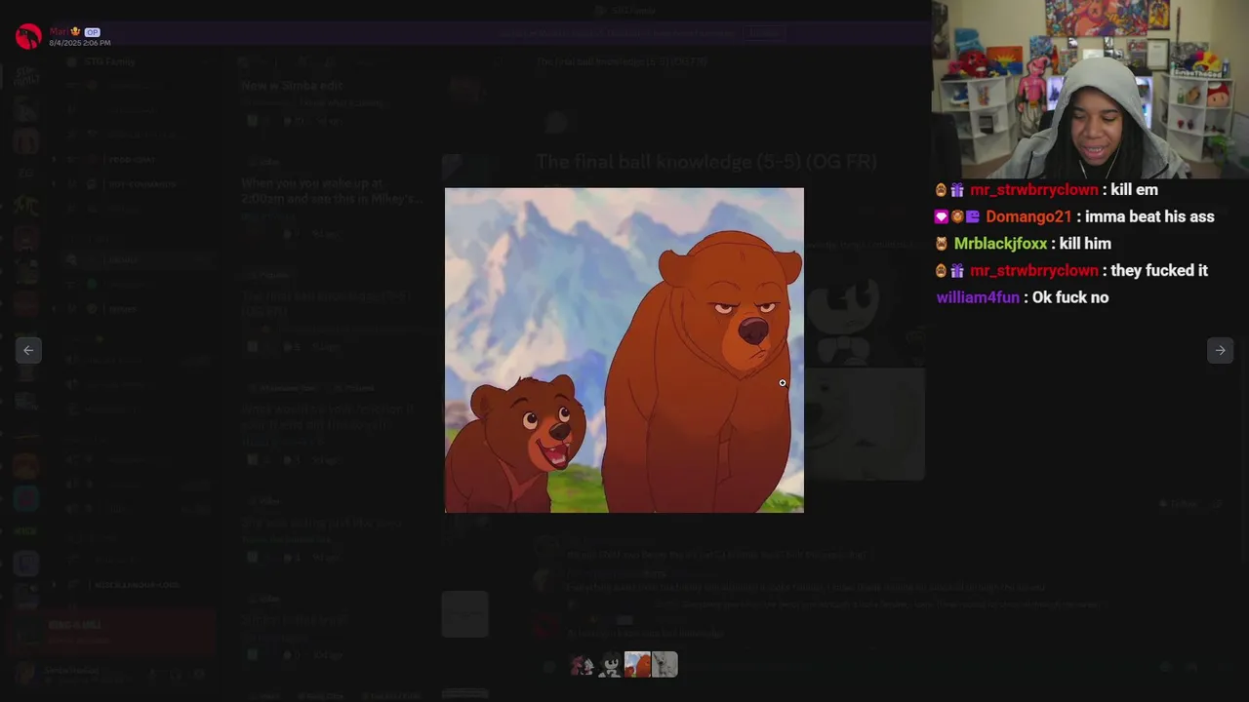Click the chat username Mrblackjfoxx
This screenshot has width=1249, height=702.
point(1000,244)
